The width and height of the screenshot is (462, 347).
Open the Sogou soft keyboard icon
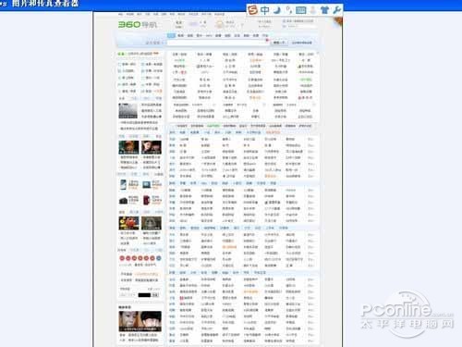coord(300,10)
